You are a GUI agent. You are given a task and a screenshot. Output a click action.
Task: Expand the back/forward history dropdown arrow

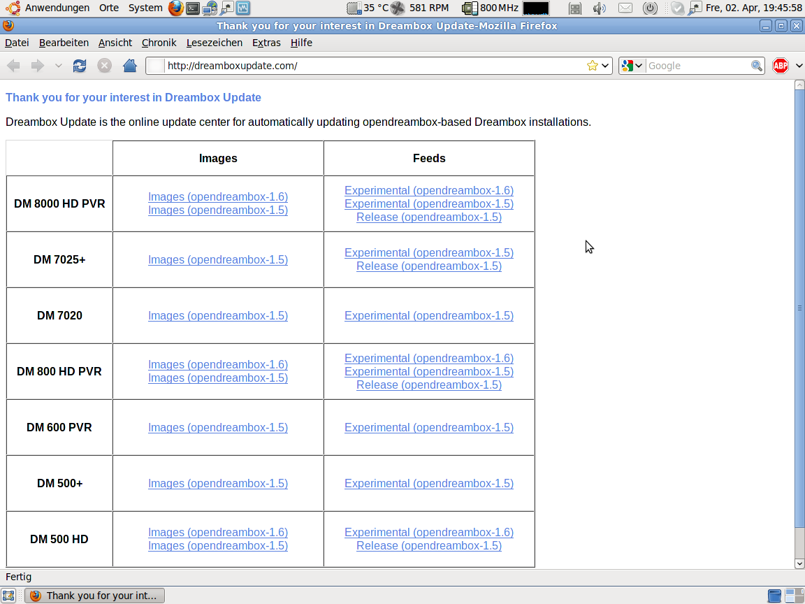pyautogui.click(x=59, y=66)
